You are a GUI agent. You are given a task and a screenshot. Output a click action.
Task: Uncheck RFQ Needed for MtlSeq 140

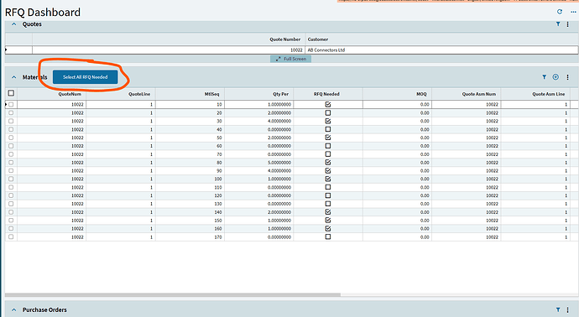328,212
